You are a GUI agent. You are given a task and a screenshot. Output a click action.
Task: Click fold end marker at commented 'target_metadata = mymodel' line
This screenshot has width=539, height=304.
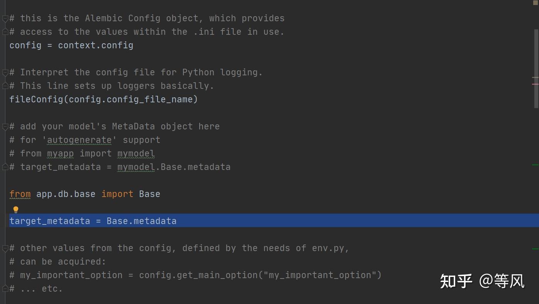[5, 167]
